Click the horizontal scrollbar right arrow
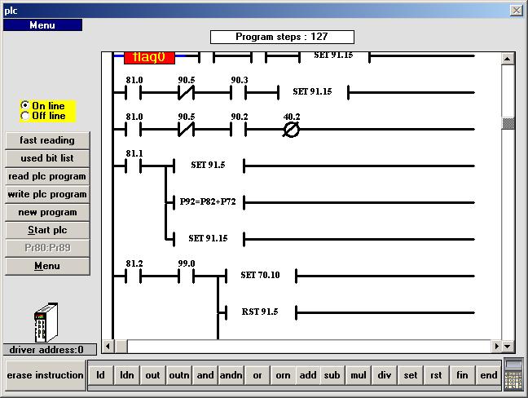This screenshot has width=528, height=398. [x=496, y=346]
